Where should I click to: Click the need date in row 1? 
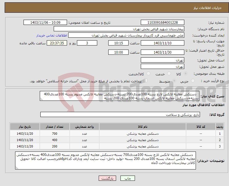pos(25,134)
